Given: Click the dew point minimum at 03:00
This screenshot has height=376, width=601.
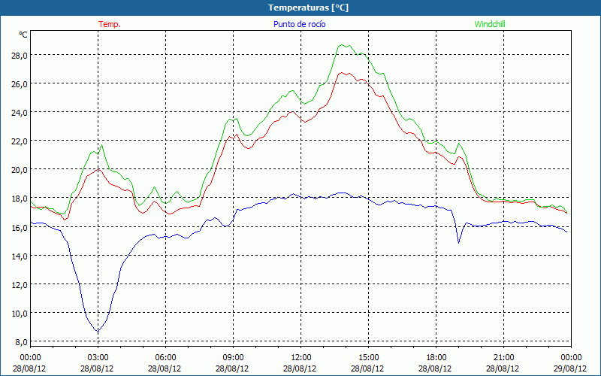Looking at the screenshot, I should [x=98, y=332].
